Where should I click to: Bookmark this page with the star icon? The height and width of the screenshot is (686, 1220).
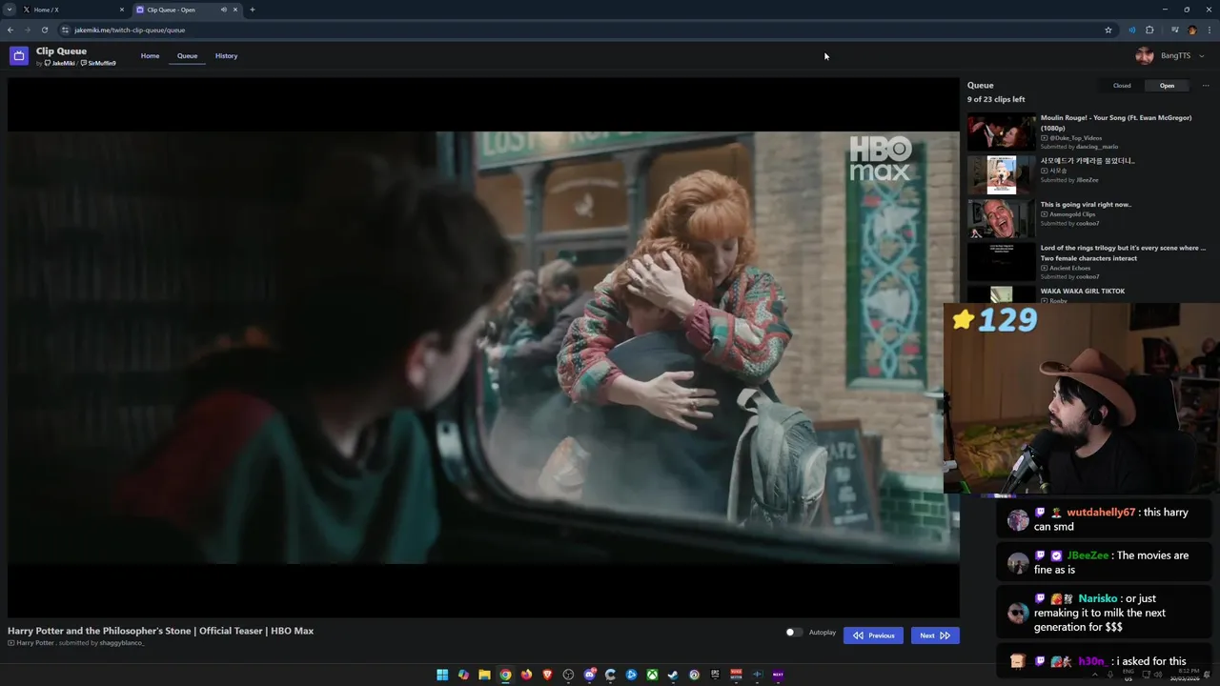click(x=1108, y=30)
